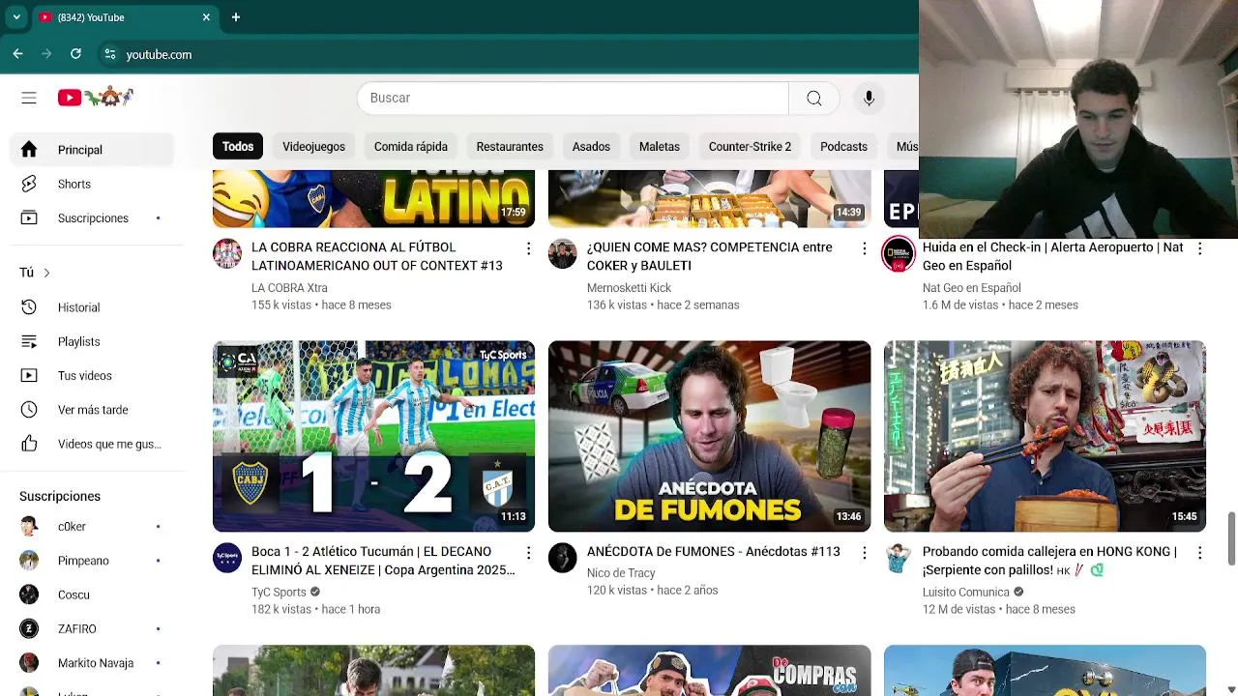Open options for Boca 1 - 2 Atlético video
The height and width of the screenshot is (696, 1238).
[x=528, y=553]
